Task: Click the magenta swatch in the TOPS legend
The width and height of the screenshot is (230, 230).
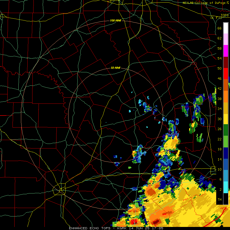Action: 226,51
